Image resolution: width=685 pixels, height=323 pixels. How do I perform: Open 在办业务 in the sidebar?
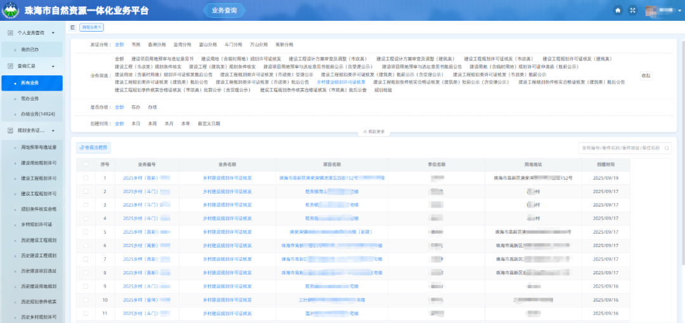tap(30, 99)
